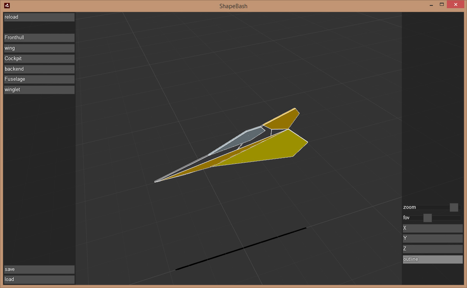This screenshot has width=467, height=288.
Task: Toggle the Z axis button
Action: coord(432,249)
